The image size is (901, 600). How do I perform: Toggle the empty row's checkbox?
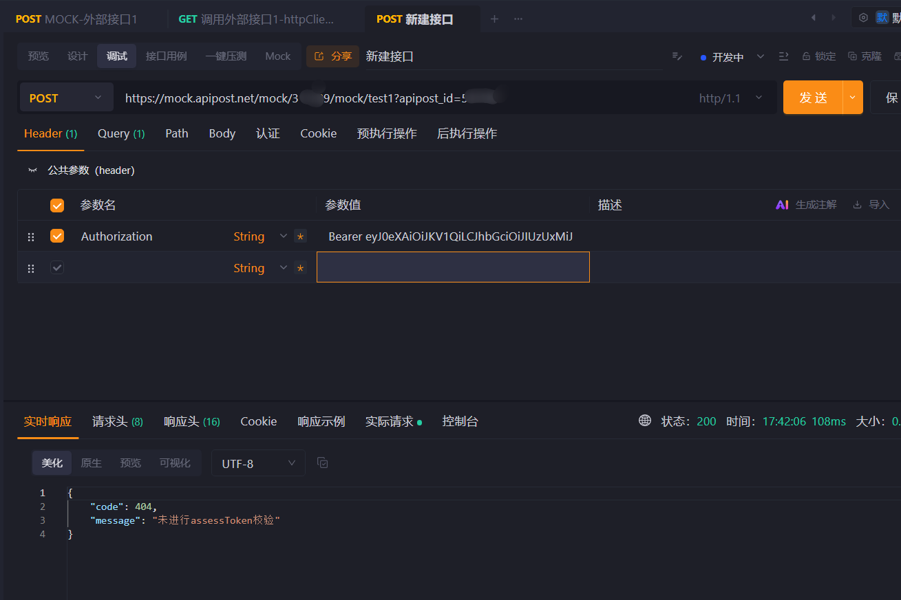57,268
